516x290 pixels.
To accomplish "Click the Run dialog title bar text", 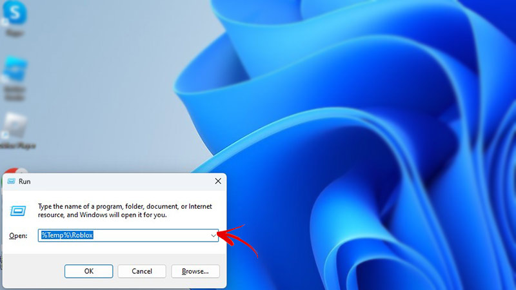I will [x=25, y=182].
